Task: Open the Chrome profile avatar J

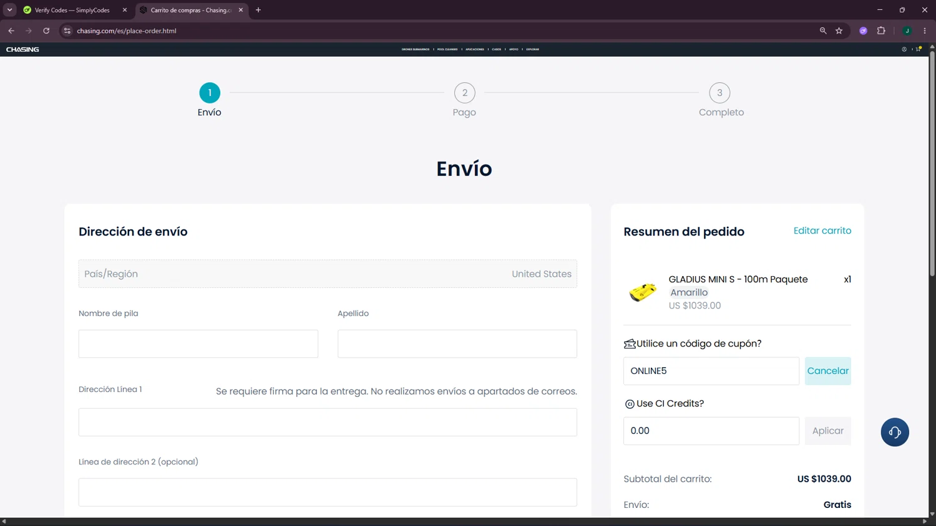Action: tap(907, 31)
